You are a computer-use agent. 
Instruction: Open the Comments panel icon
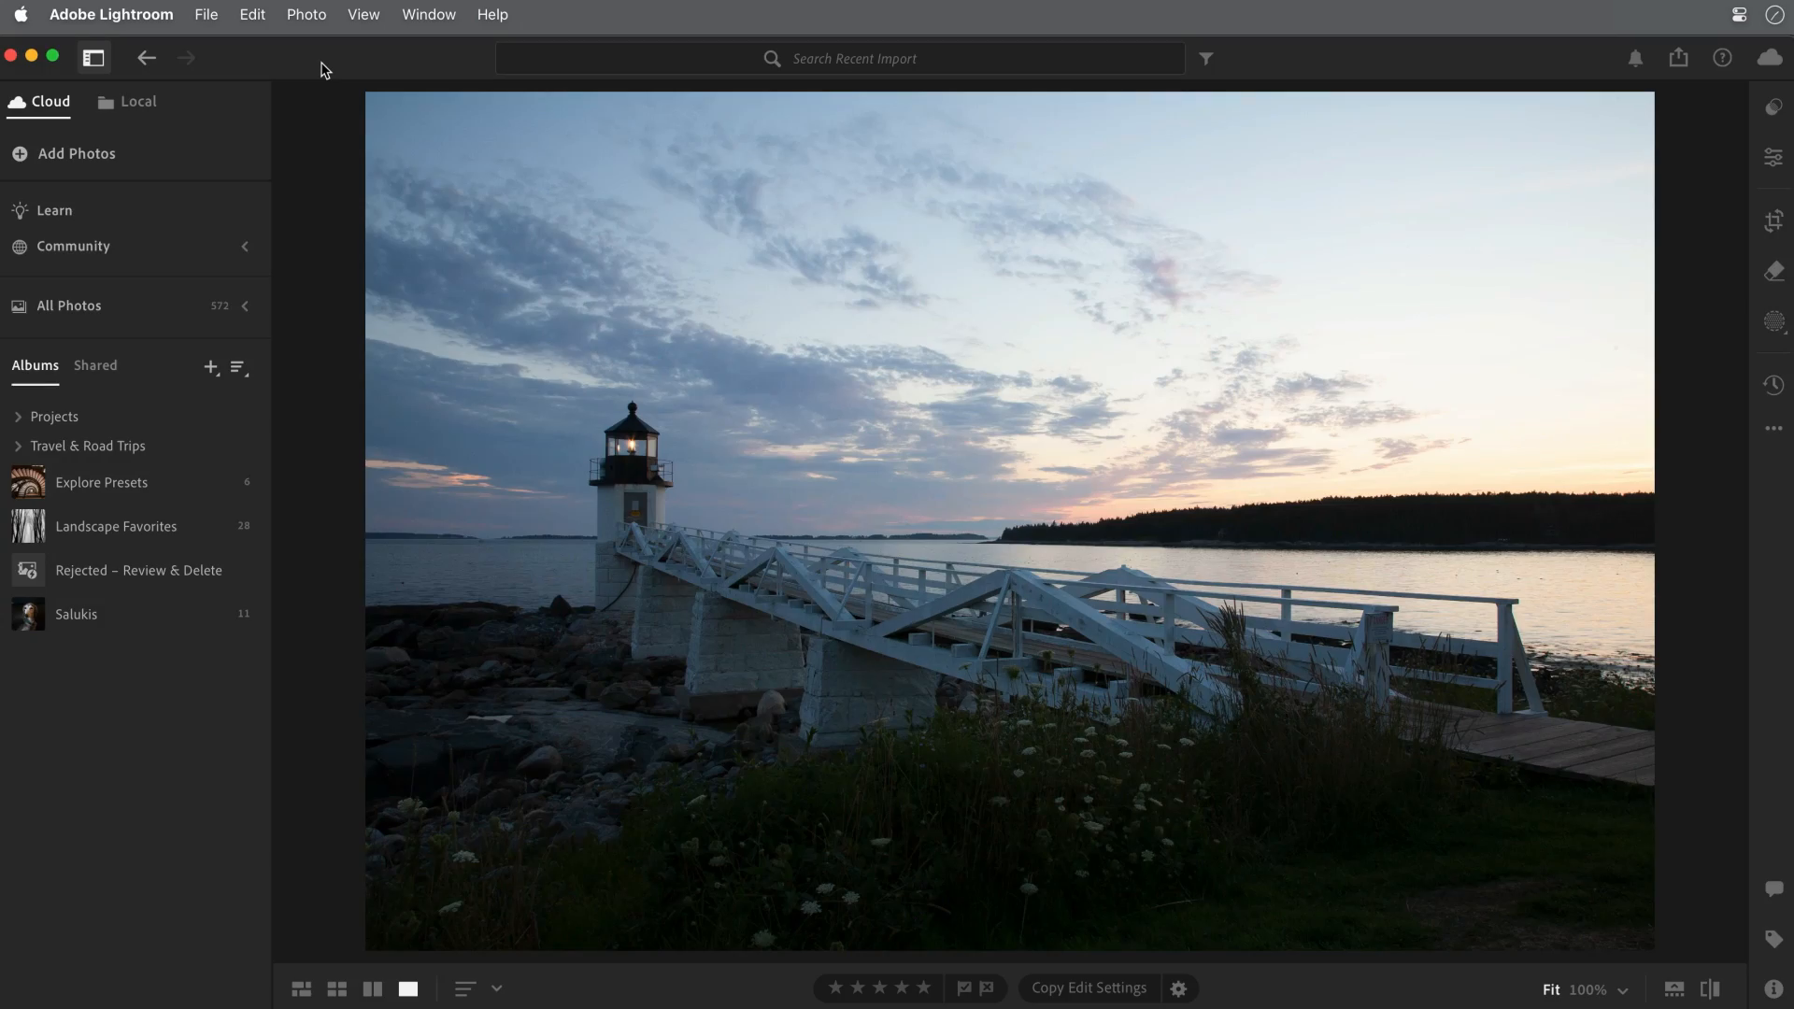[x=1773, y=888]
